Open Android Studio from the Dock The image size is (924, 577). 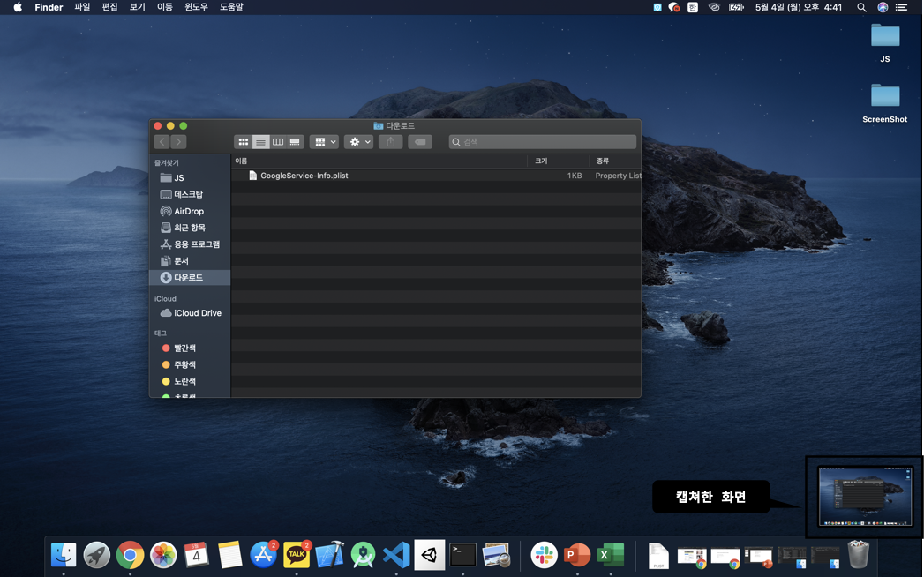click(x=363, y=555)
